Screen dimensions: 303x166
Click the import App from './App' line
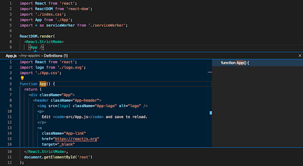coord(46,20)
